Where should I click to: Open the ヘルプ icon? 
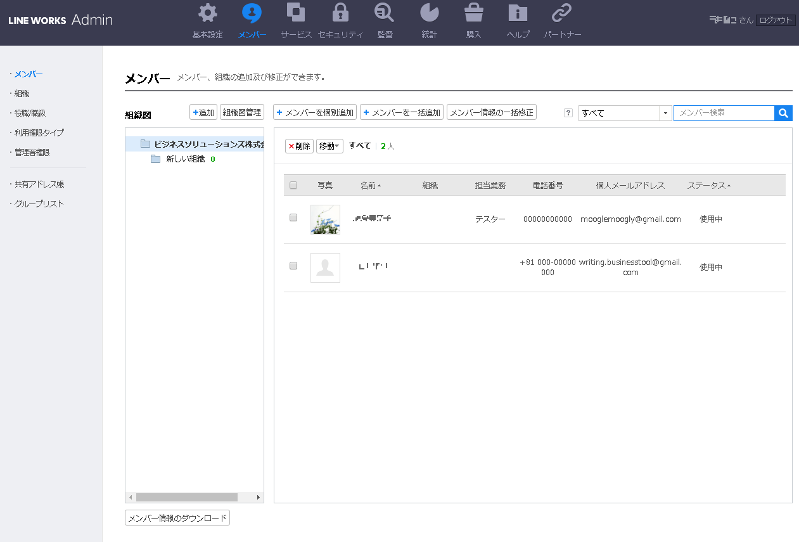[x=518, y=13]
